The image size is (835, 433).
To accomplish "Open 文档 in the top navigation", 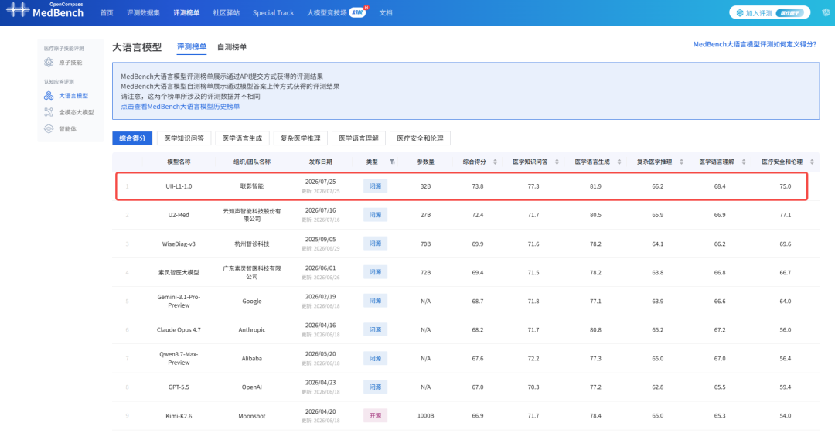I will (386, 13).
